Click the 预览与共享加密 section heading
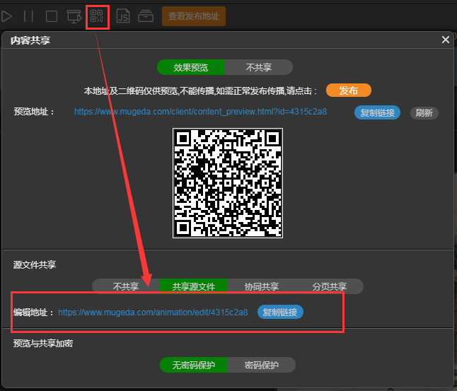457x391 pixels. (x=43, y=343)
